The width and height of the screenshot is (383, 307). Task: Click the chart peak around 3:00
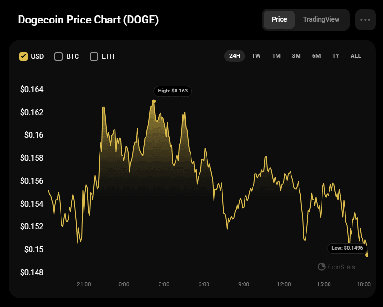click(x=153, y=100)
